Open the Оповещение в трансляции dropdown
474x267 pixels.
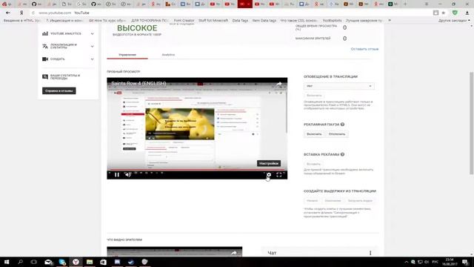coord(339,86)
